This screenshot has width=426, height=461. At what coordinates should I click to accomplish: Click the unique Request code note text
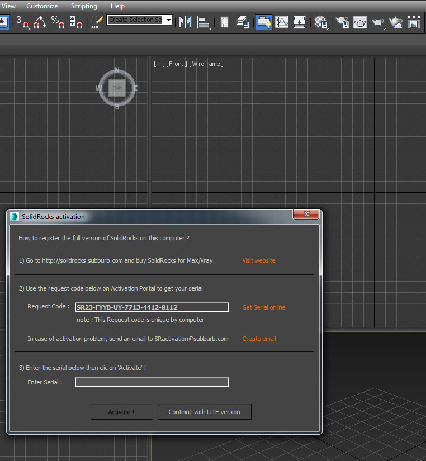(x=140, y=320)
